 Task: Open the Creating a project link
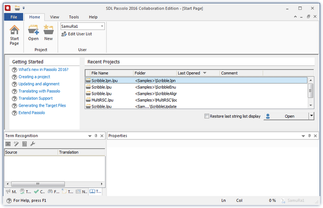(34, 77)
